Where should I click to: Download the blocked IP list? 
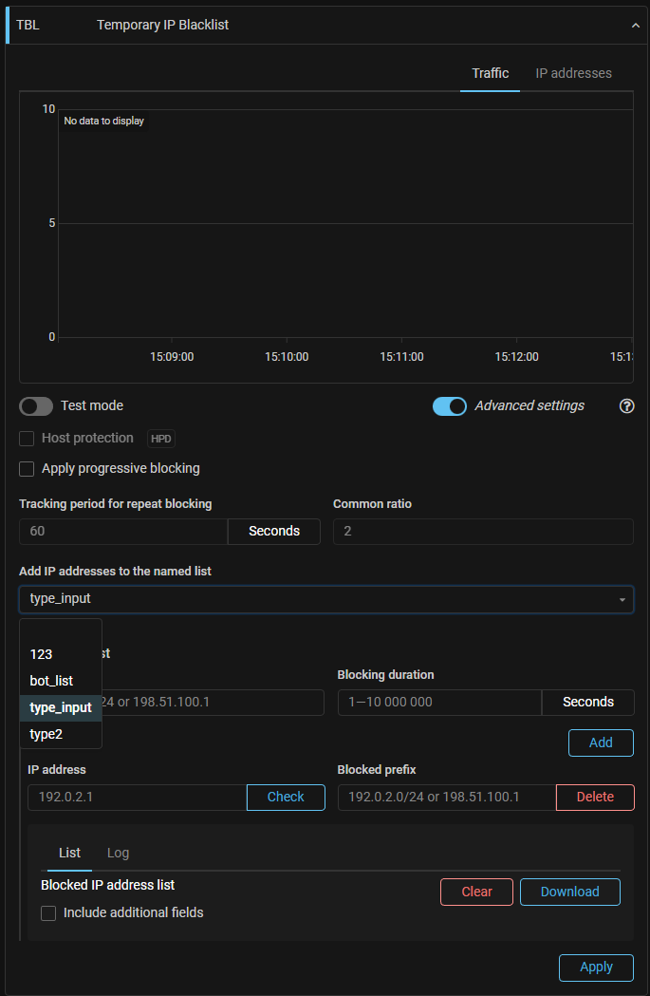(x=569, y=893)
